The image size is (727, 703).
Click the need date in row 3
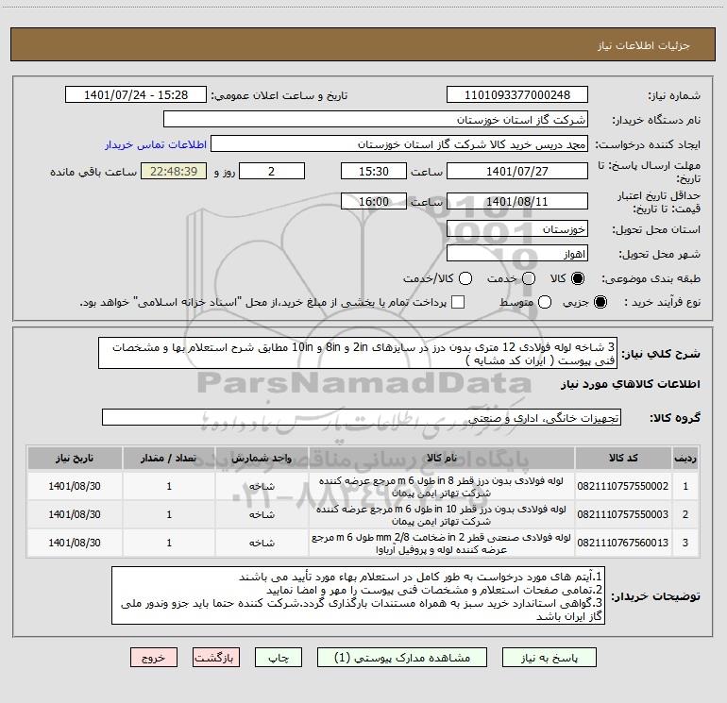(x=75, y=543)
